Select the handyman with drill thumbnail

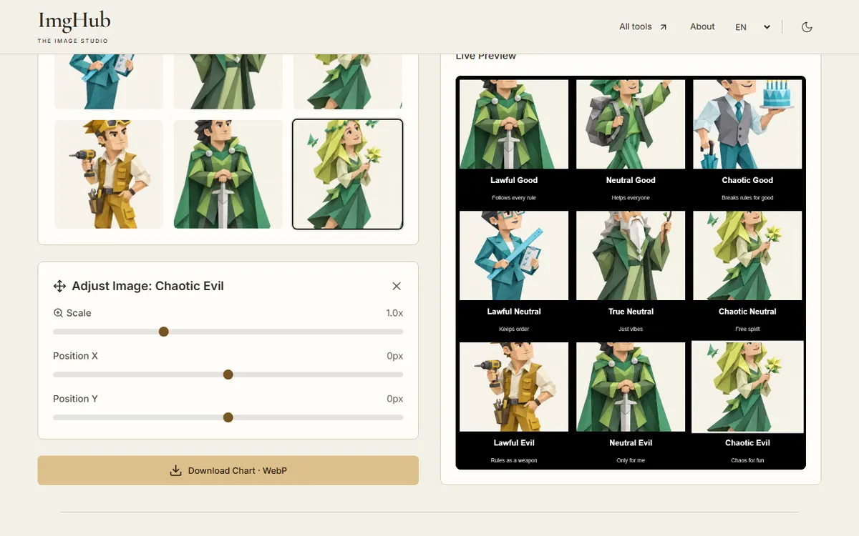click(109, 174)
